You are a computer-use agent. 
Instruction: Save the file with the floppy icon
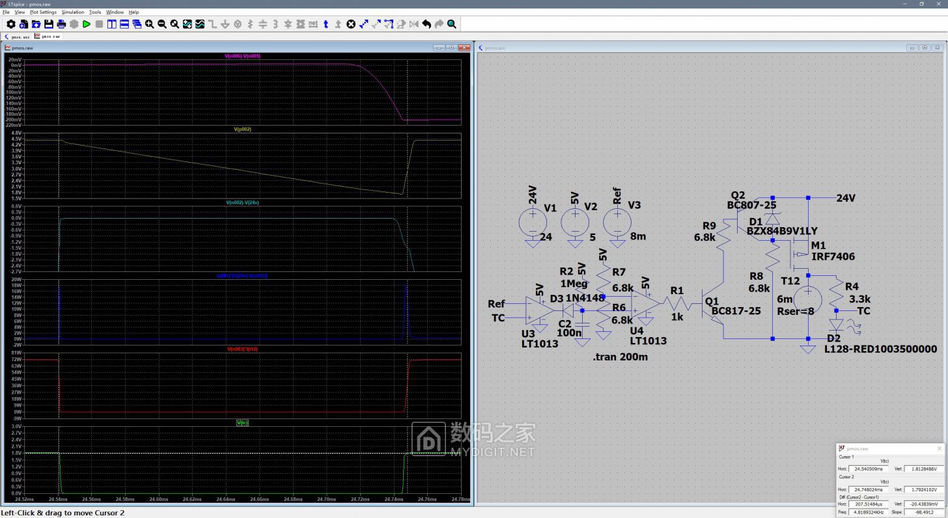tap(49, 24)
